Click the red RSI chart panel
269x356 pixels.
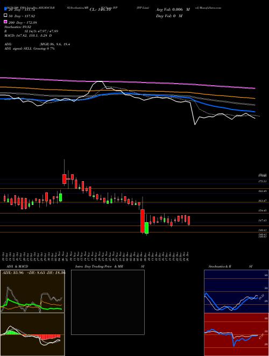pyautogui.click(x=236, y=334)
